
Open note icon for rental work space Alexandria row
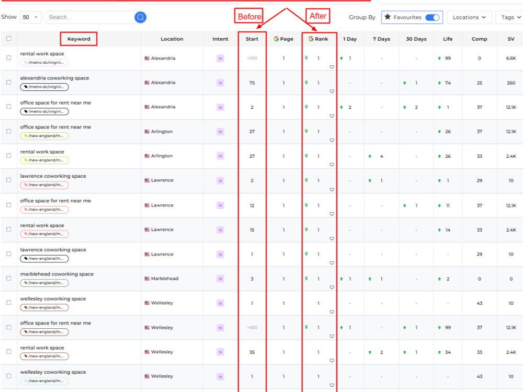click(x=332, y=67)
